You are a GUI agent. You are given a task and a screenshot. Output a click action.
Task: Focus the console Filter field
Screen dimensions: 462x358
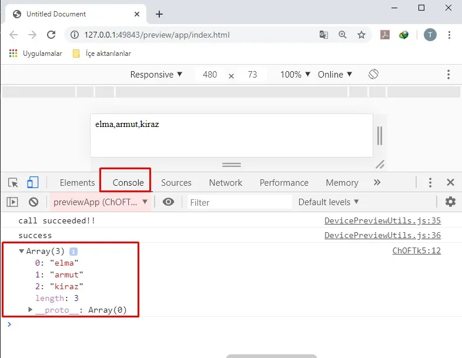240,202
